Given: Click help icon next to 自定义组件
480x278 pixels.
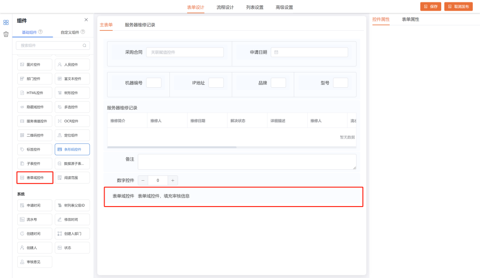Looking at the screenshot, I should click(x=83, y=32).
